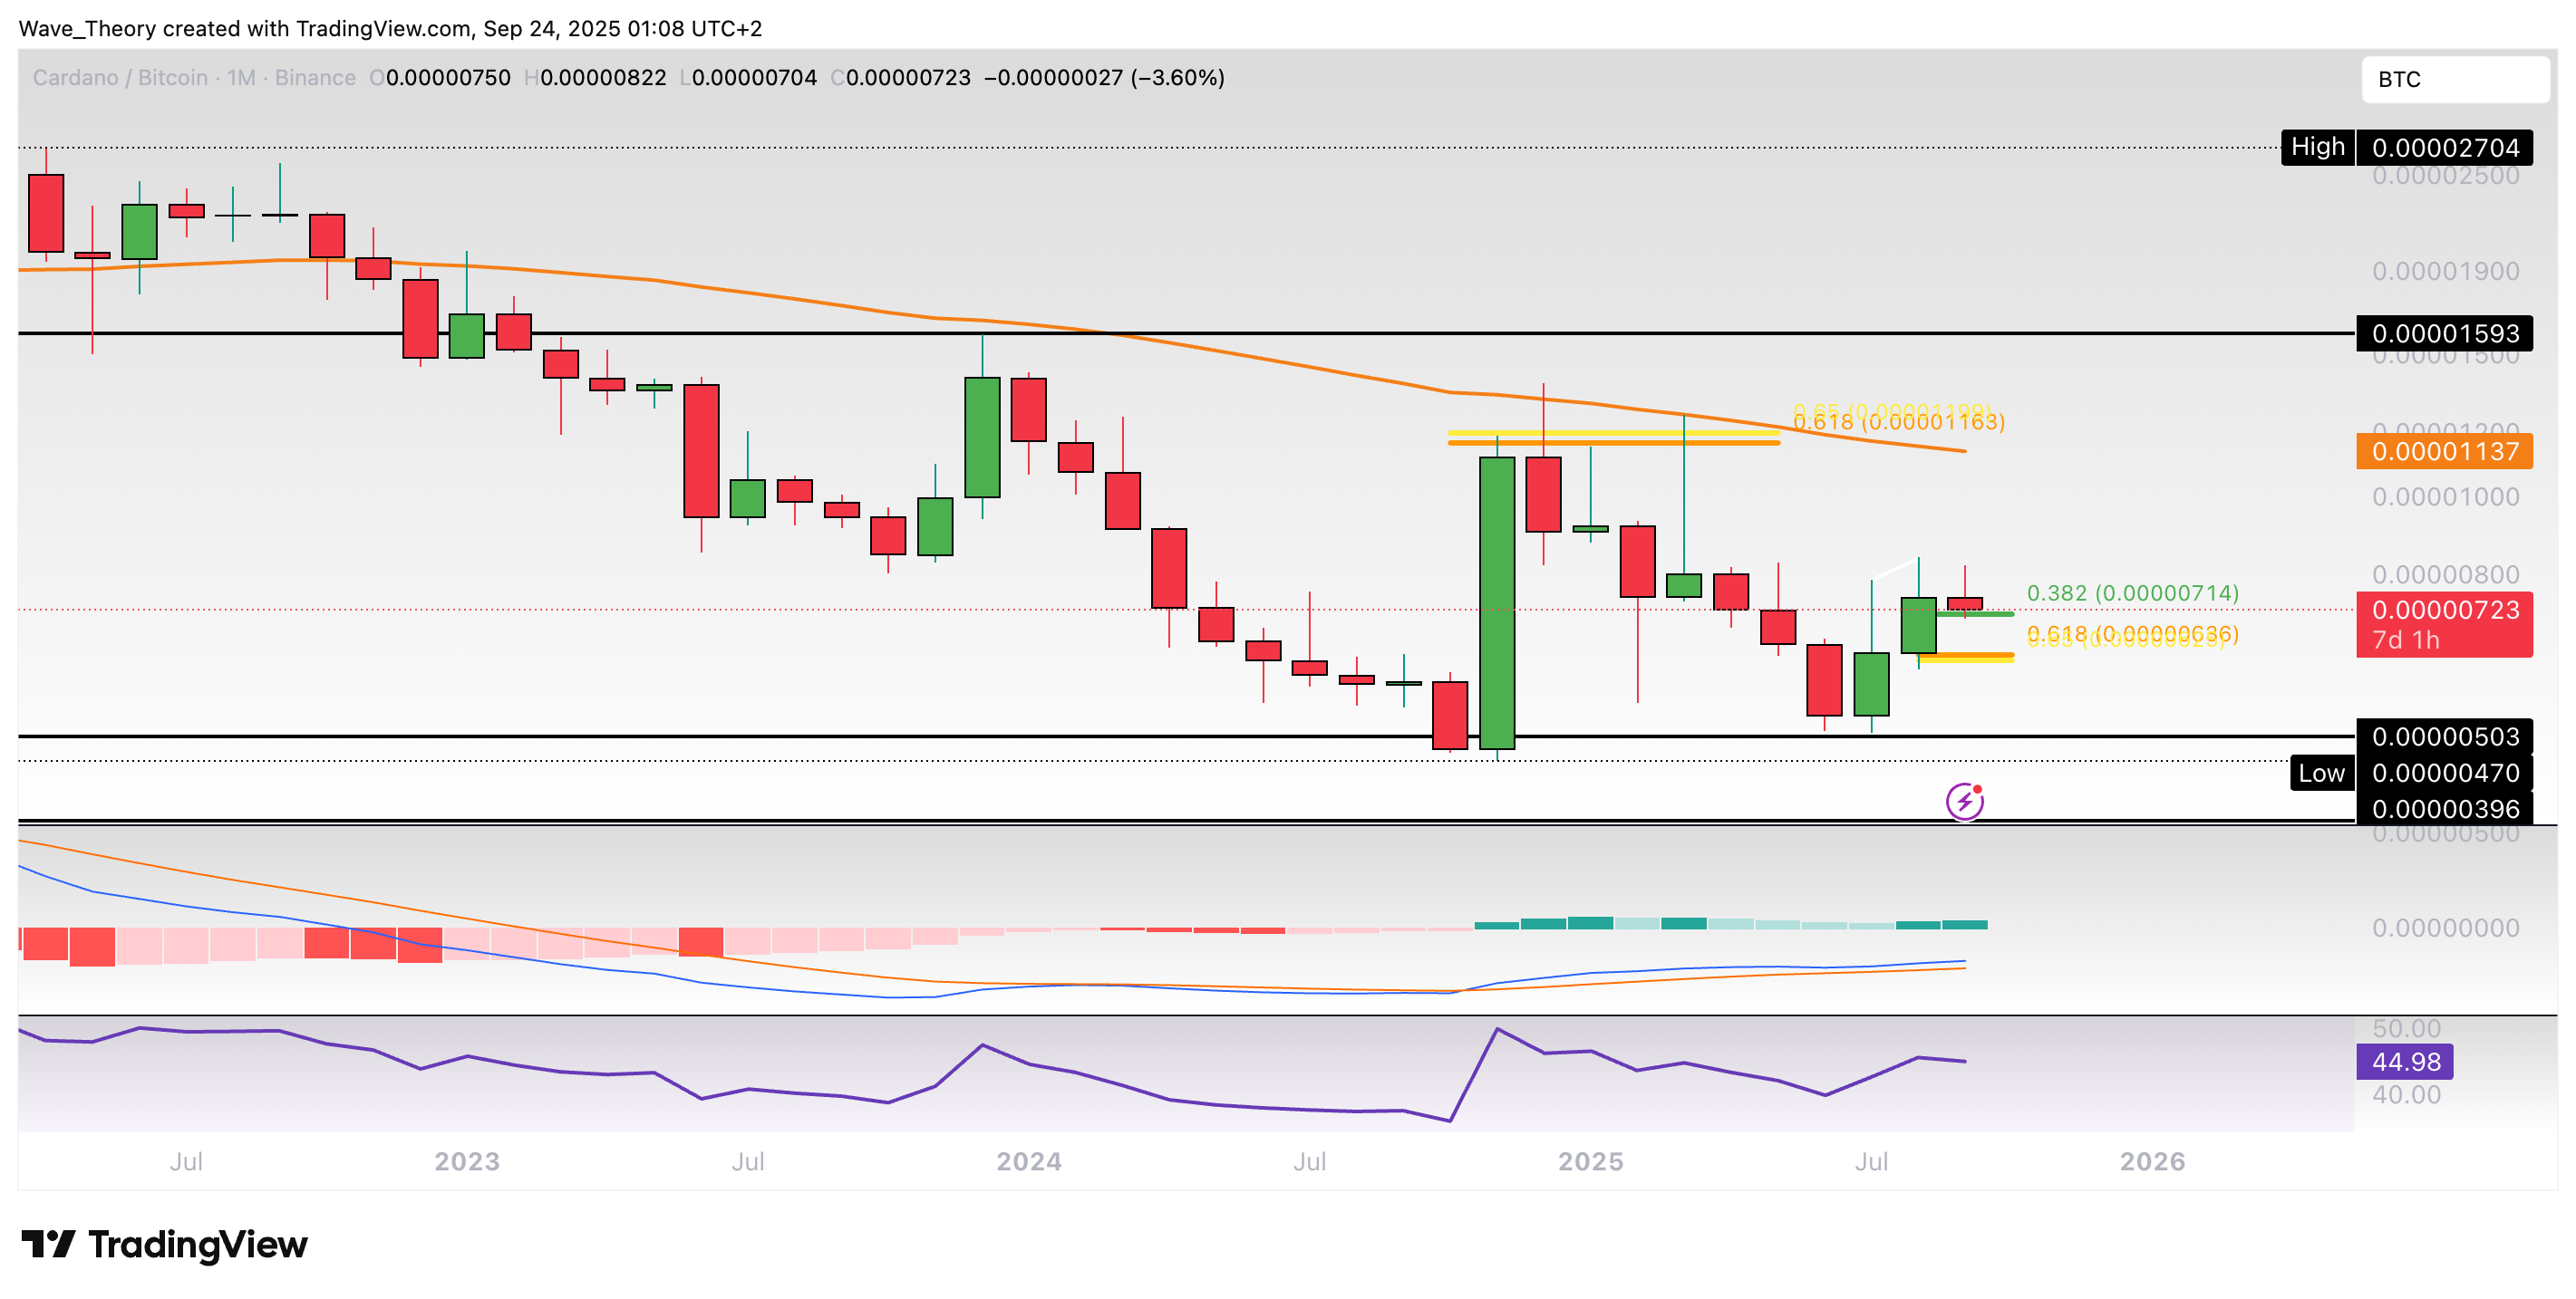
Task: Click the orange moving average line end
Action: coord(1962,450)
